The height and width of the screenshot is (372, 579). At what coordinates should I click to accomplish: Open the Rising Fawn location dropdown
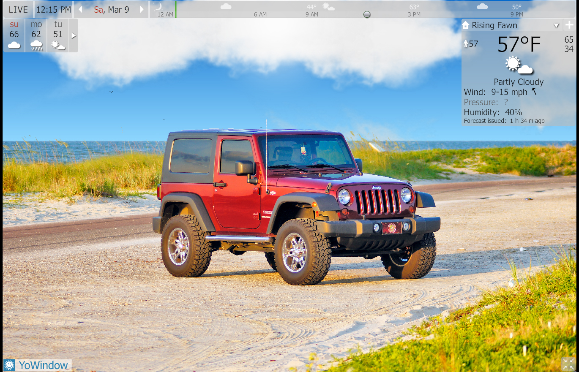pos(556,25)
